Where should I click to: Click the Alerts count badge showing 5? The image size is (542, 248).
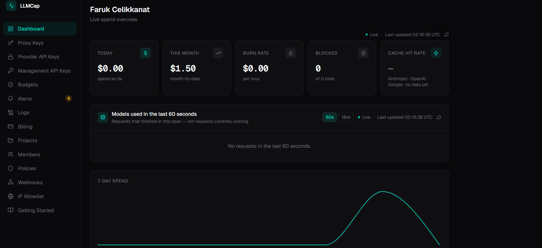point(69,98)
